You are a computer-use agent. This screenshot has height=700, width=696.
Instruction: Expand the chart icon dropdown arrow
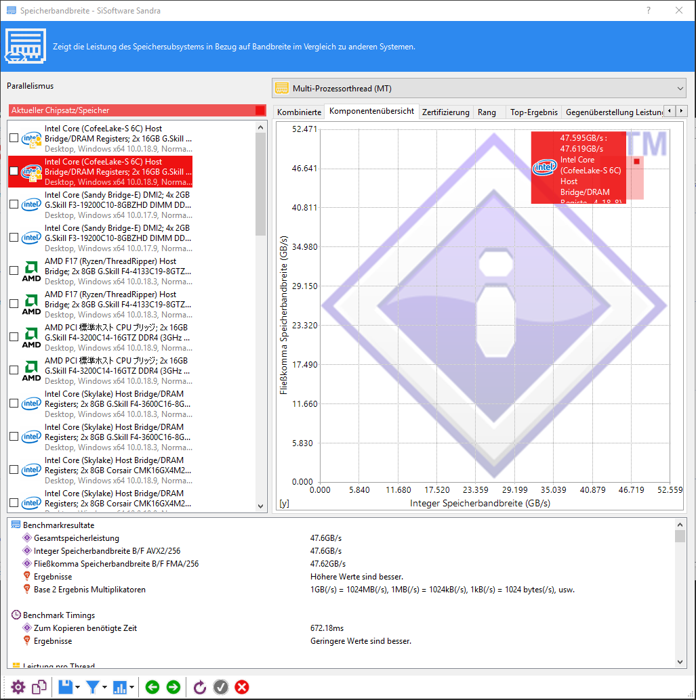point(132,688)
